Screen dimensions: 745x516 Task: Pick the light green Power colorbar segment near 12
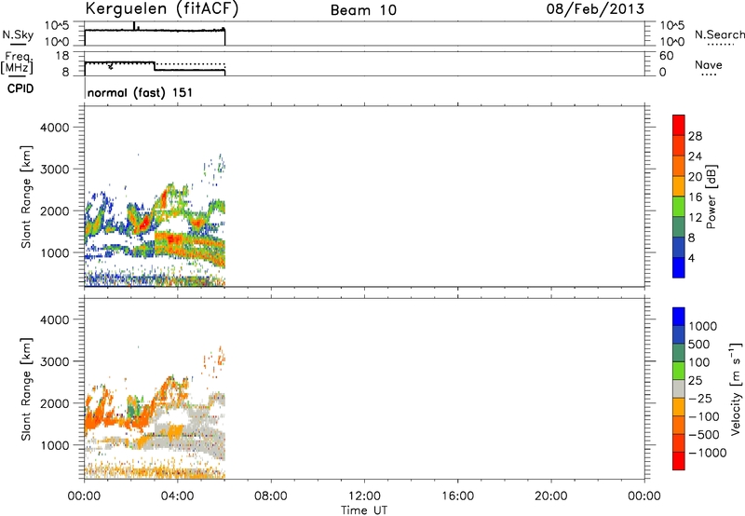[679, 206]
